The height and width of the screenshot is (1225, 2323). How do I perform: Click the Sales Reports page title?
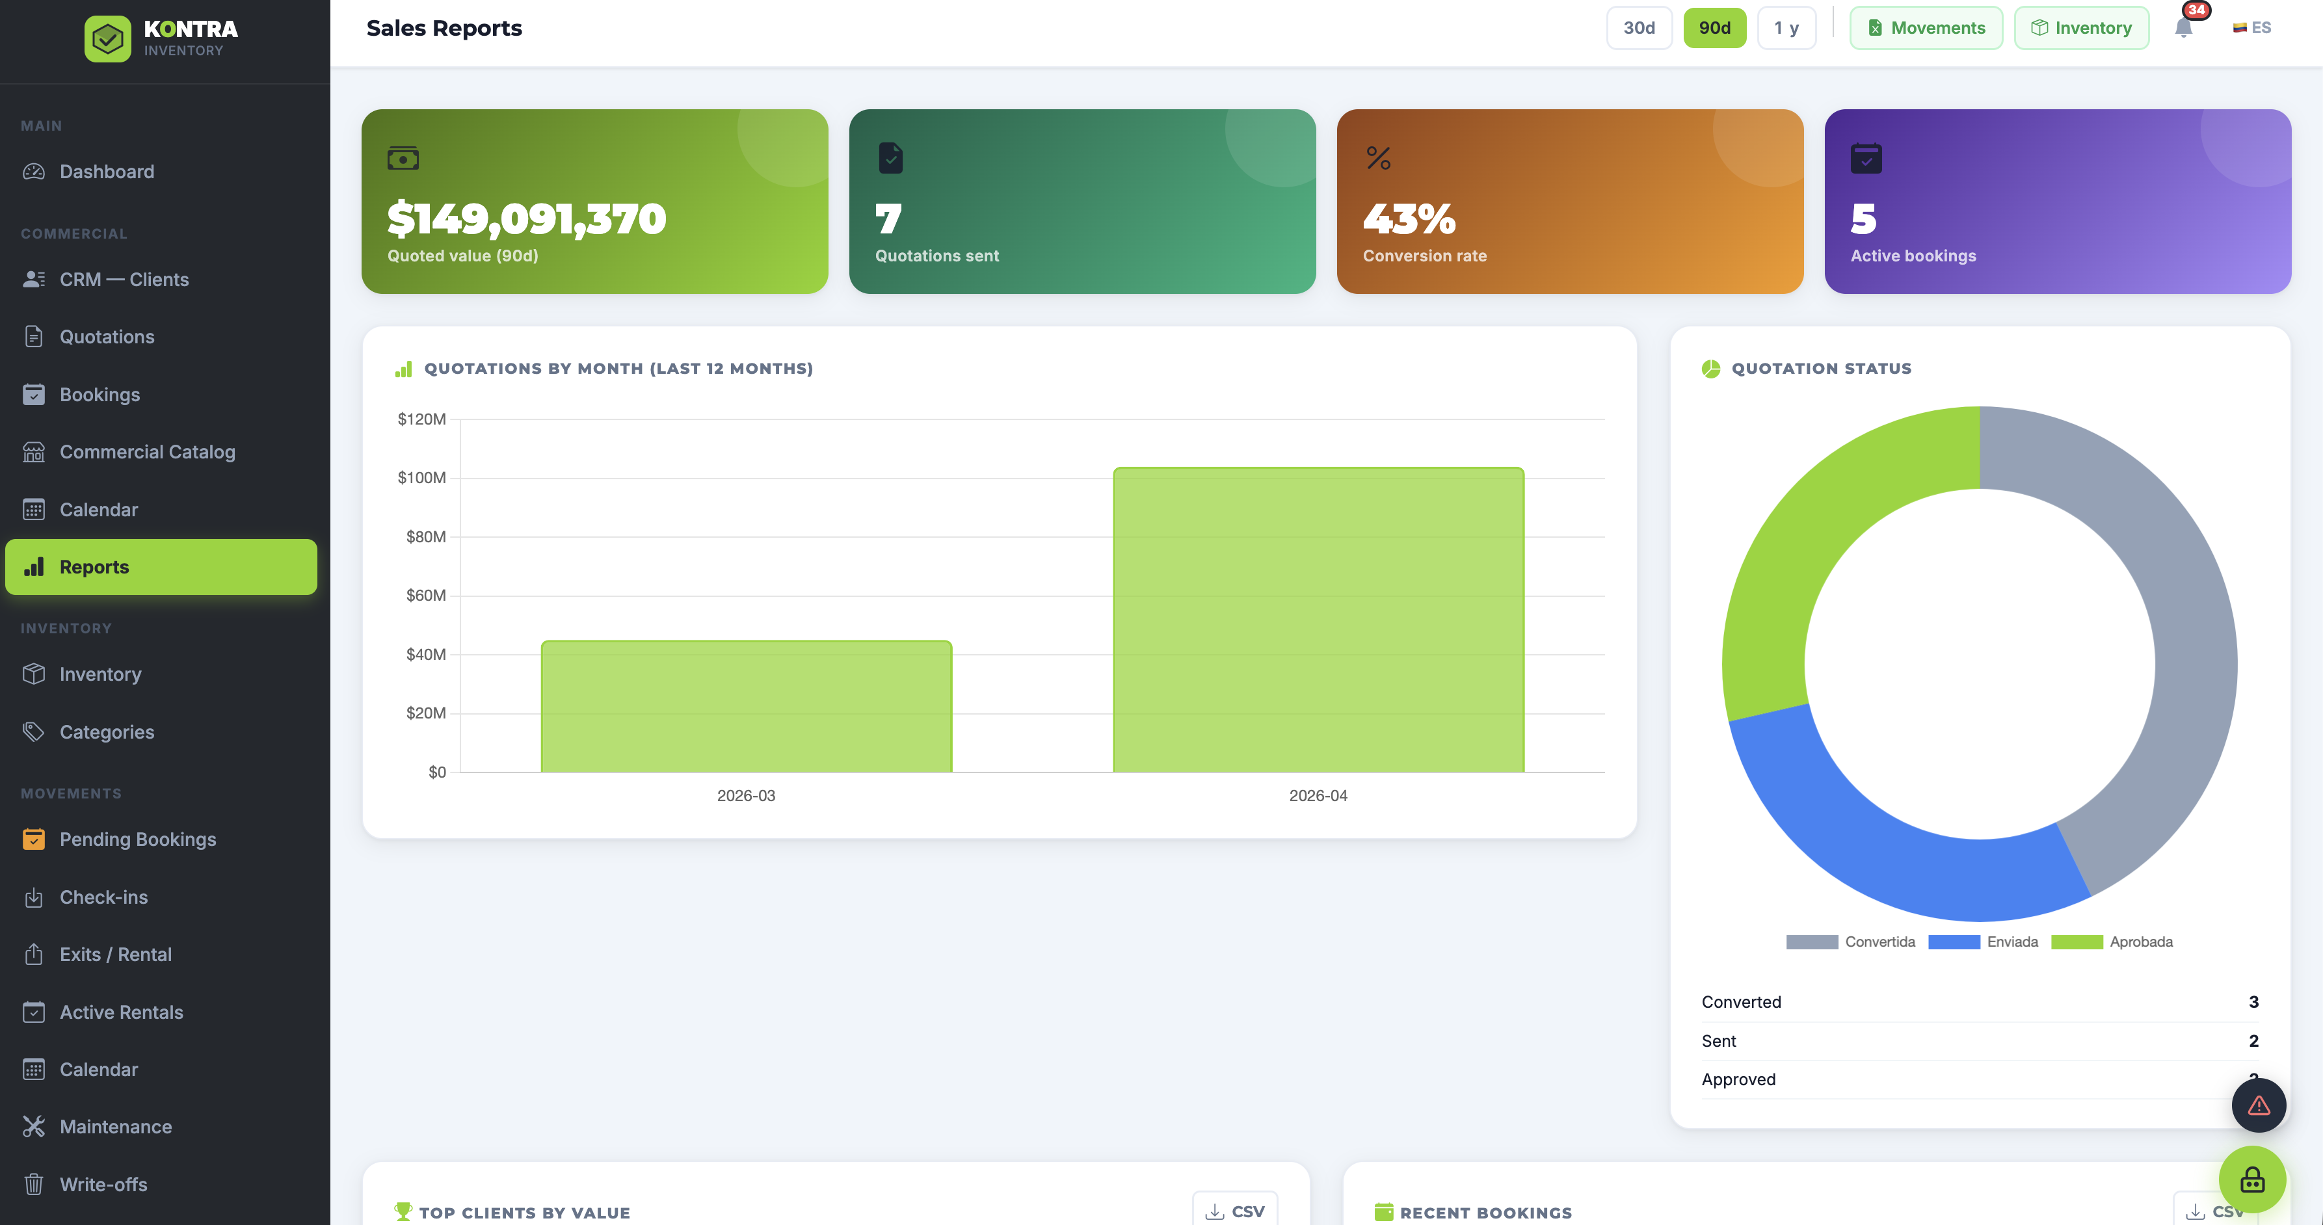coord(444,28)
